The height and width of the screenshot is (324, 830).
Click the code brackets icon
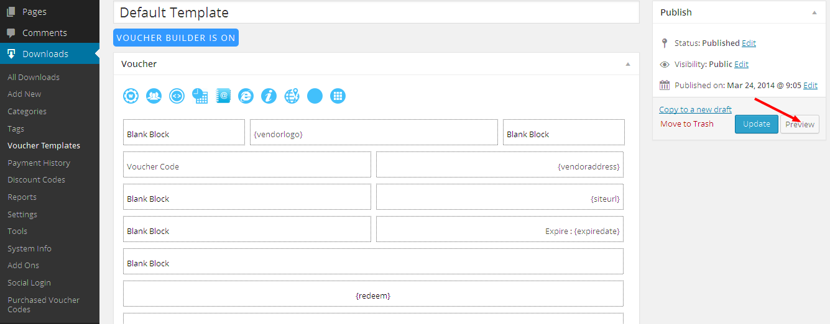(x=177, y=96)
